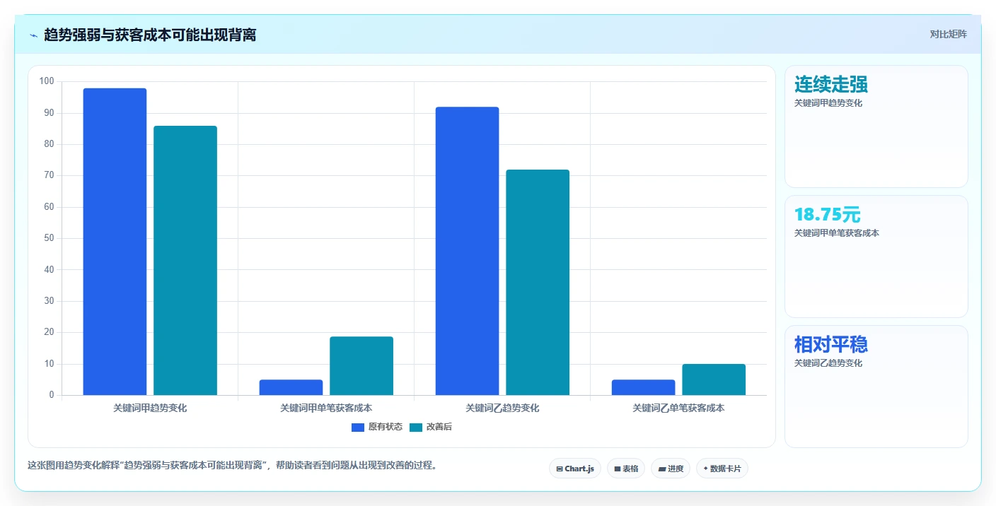The image size is (996, 506).
Task: Click the 改善后 bar for 关键词乙趋势变化
Action: [x=538, y=282]
